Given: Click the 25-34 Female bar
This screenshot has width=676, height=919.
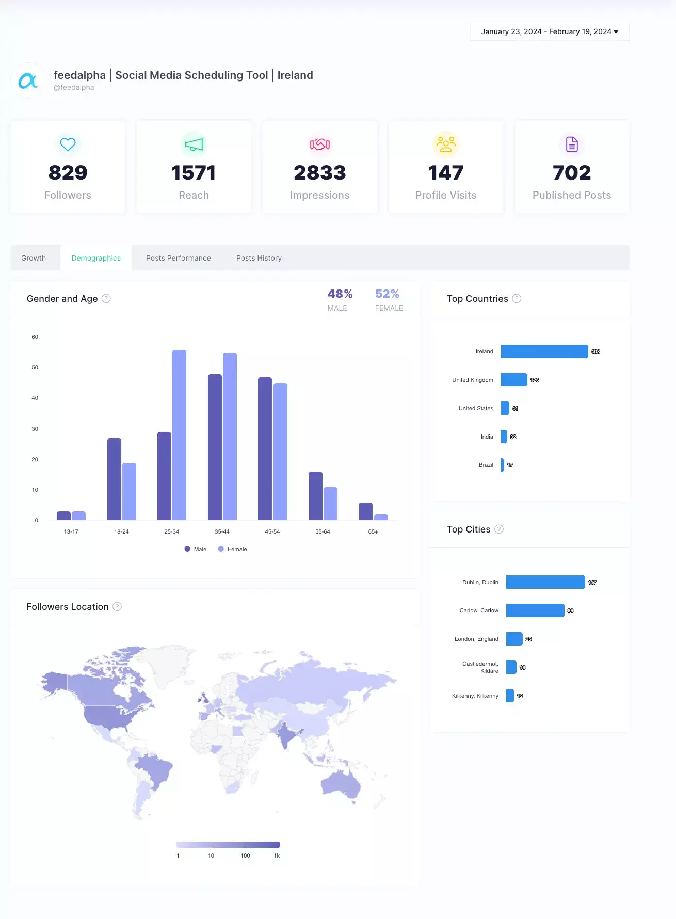Looking at the screenshot, I should 179,435.
